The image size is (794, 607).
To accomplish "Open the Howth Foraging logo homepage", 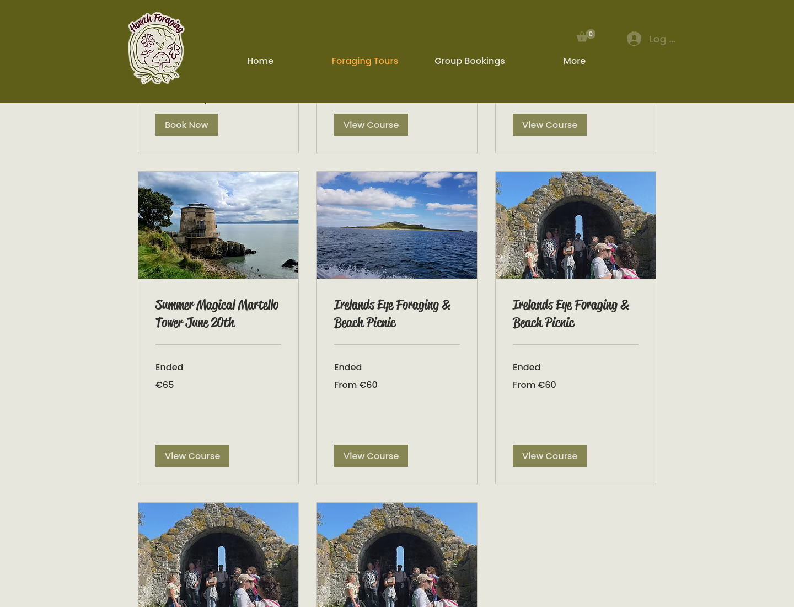I will coord(157,49).
